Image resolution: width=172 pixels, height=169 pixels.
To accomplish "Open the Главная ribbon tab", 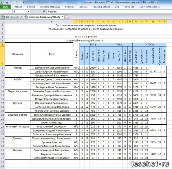I will point(18,7).
